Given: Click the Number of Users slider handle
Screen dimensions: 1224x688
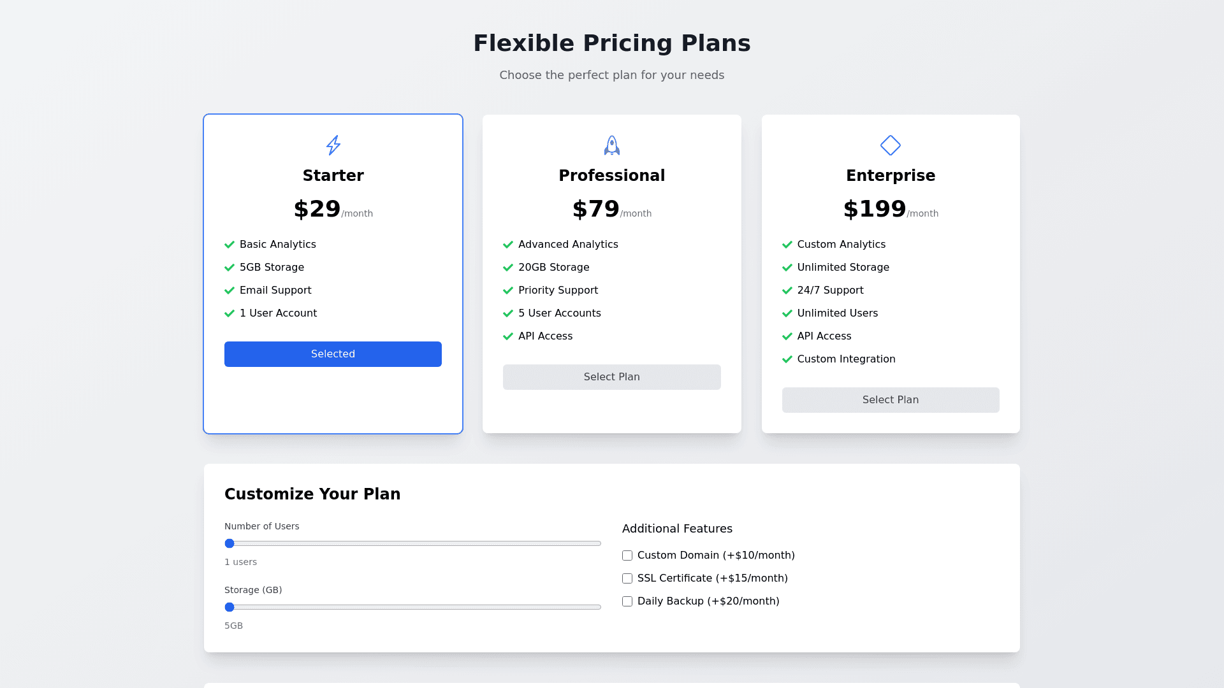Looking at the screenshot, I should 229,543.
